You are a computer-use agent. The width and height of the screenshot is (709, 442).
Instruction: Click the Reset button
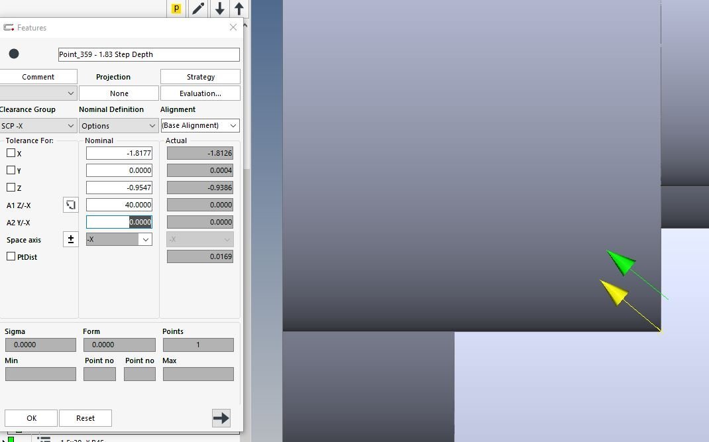coord(85,418)
